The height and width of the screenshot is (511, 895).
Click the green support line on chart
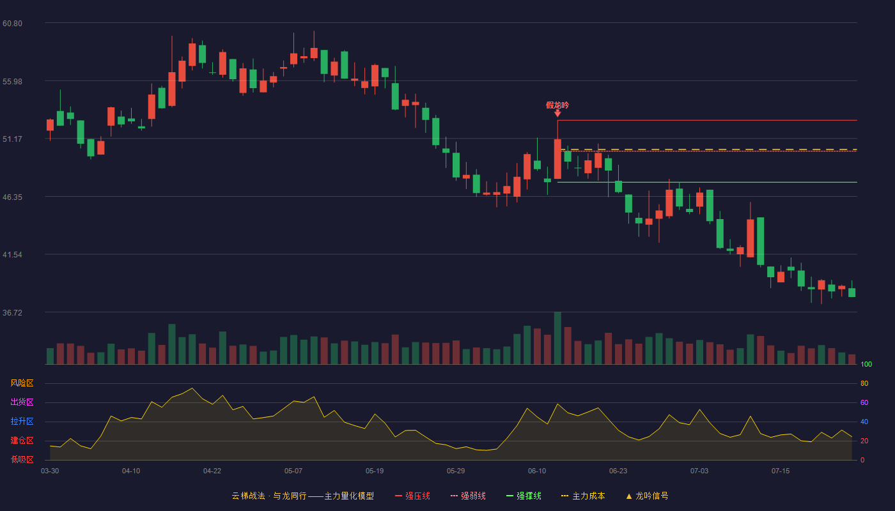707,182
